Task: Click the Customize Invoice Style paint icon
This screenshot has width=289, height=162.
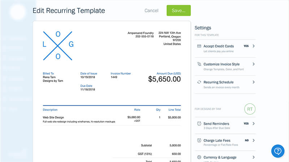Action: pyautogui.click(x=199, y=64)
